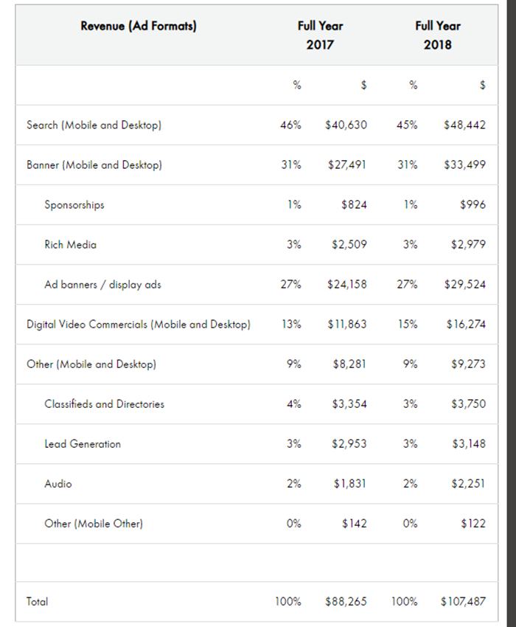Image resolution: width=516 pixels, height=627 pixels.
Task: Click the Classifieds and Directories label
Action: [104, 404]
